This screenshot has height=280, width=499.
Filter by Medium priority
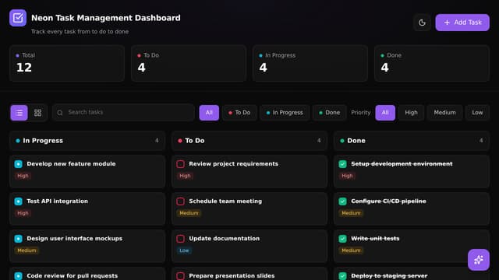pos(444,113)
